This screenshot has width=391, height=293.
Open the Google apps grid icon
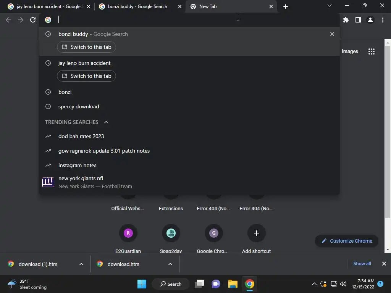pos(371,52)
